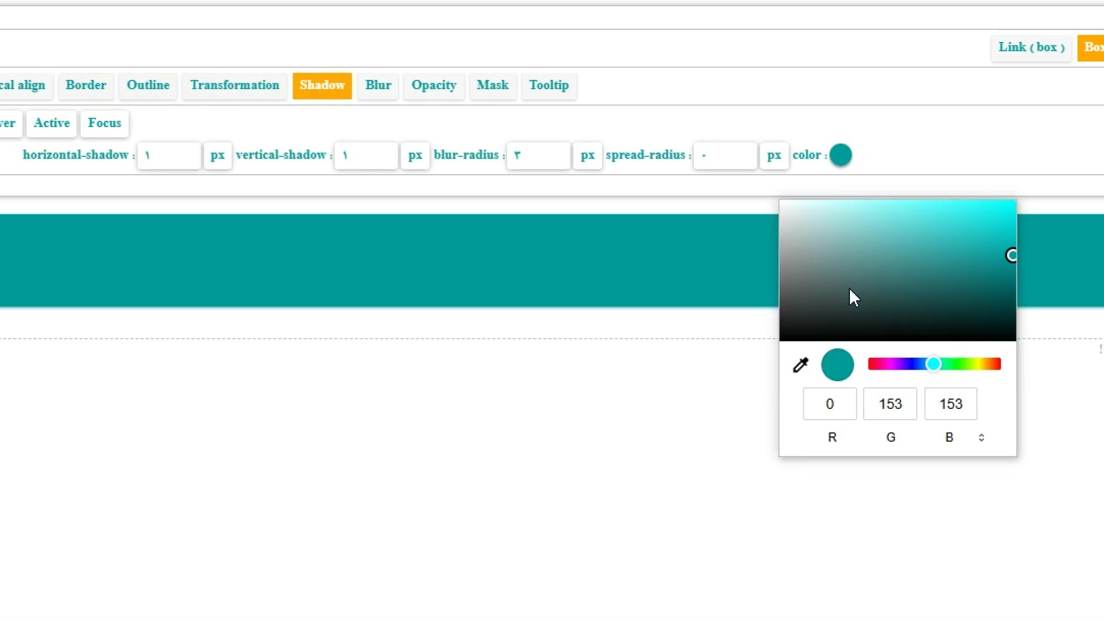1104x621 pixels.
Task: Open the vertical-shadow px unit selector
Action: [415, 155]
